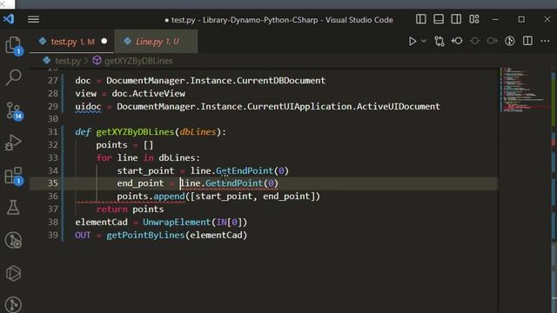Open the Search view in activity bar
557x313 pixels.
tap(14, 77)
